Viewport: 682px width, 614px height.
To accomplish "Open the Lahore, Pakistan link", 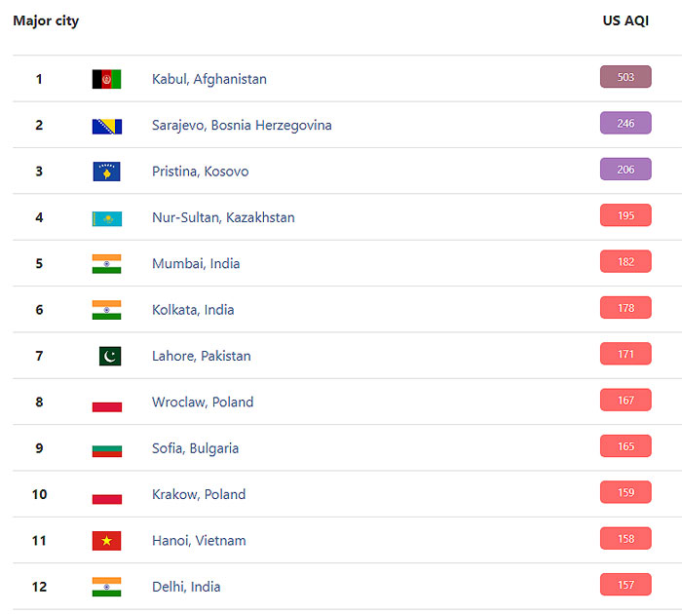I will (x=202, y=356).
